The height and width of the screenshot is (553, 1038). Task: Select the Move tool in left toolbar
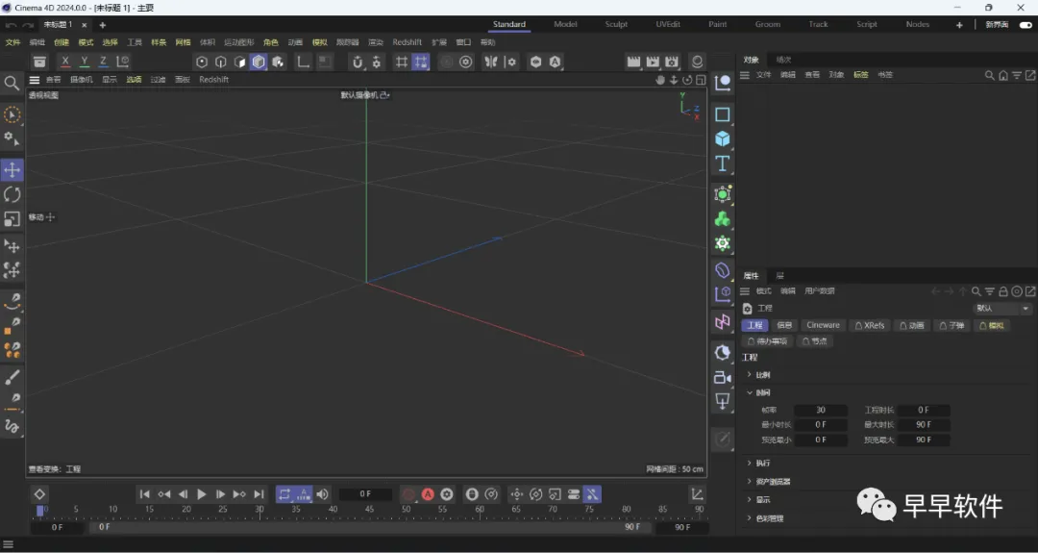12,169
